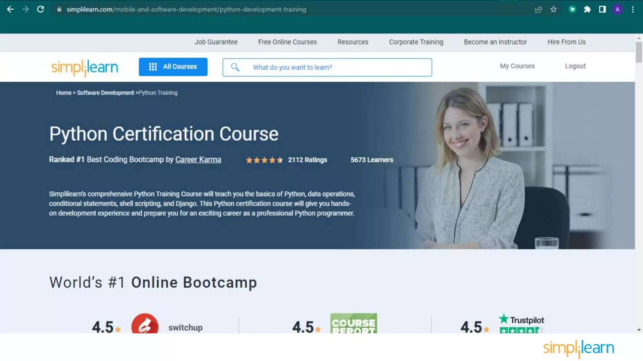Open My Courses link

[517, 66]
